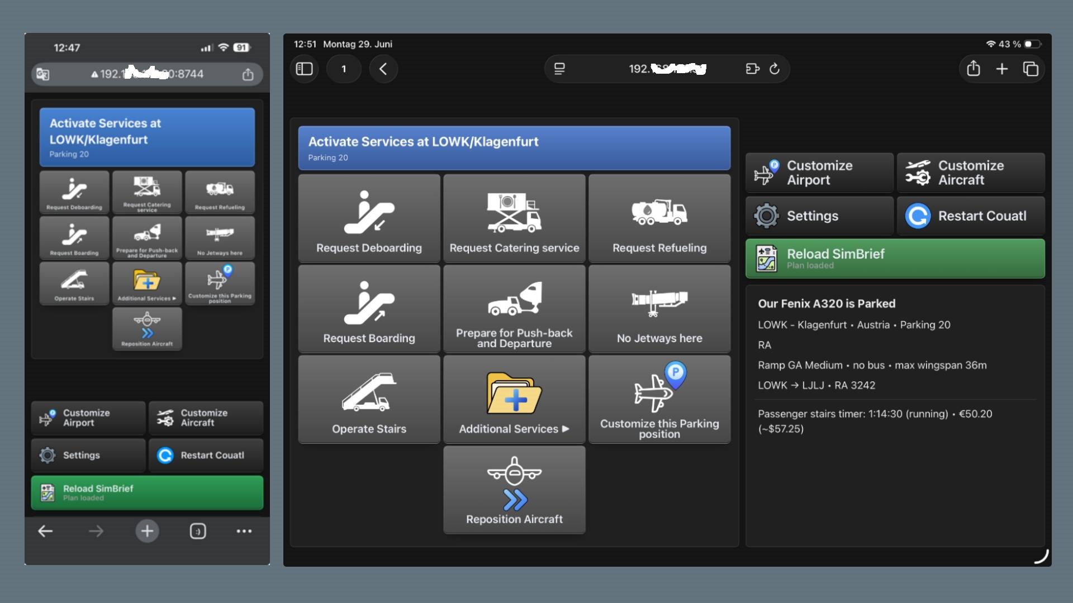The image size is (1073, 603).
Task: Toggle the tablet browser sidebar icon
Action: coord(304,69)
